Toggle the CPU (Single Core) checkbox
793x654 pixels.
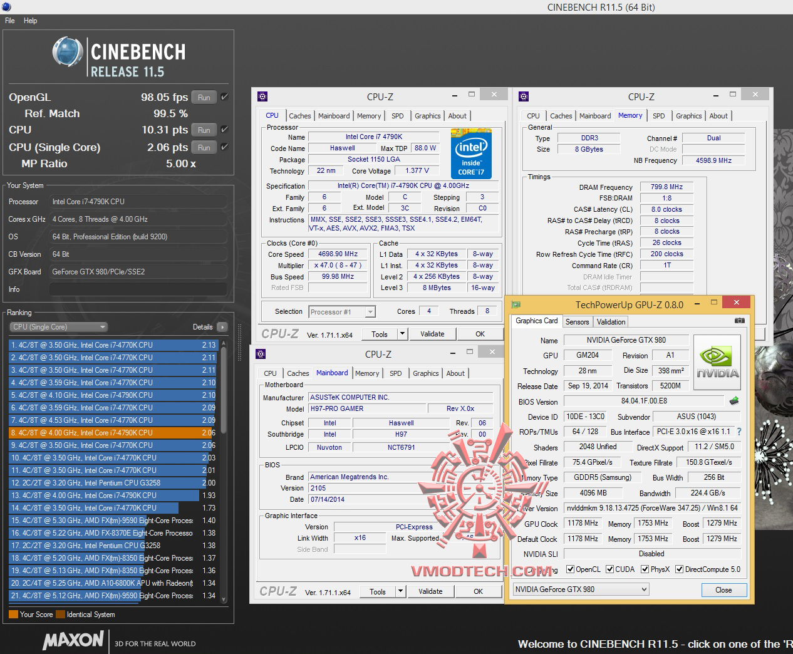[x=224, y=147]
